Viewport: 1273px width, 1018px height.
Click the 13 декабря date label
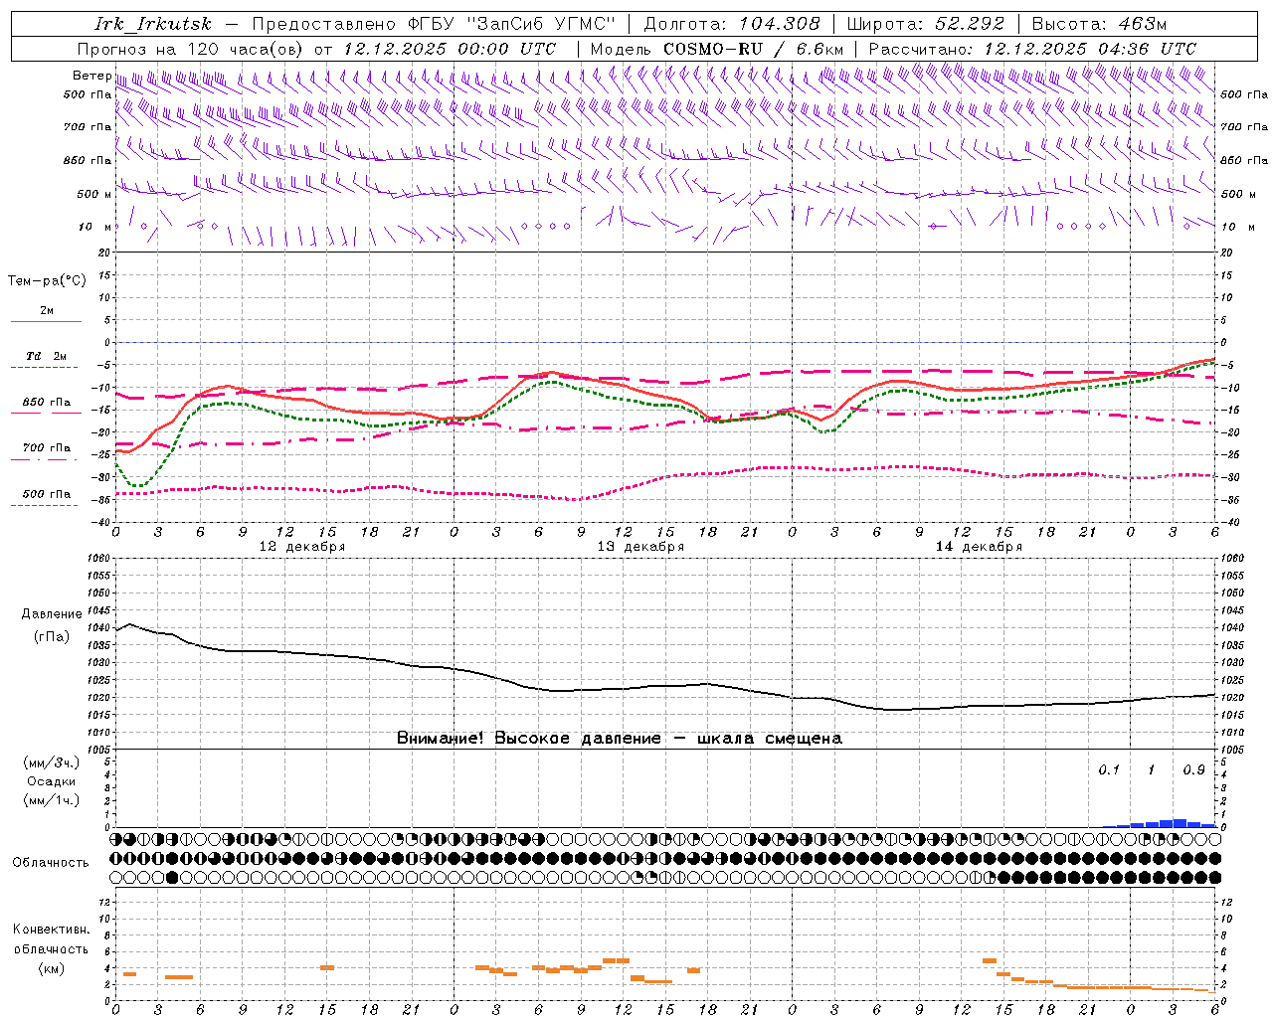click(x=640, y=547)
